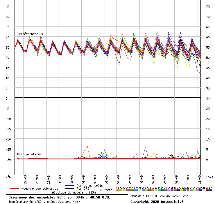Screen dimensions: 215x204
Task: Click the 55 precipitation axis label
Action: tap(208, 48)
